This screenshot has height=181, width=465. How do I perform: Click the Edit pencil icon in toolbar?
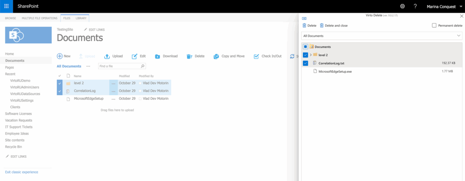pos(134,56)
